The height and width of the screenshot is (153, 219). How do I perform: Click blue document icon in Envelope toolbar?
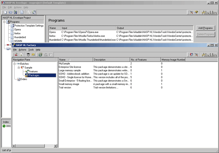pos(22,13)
